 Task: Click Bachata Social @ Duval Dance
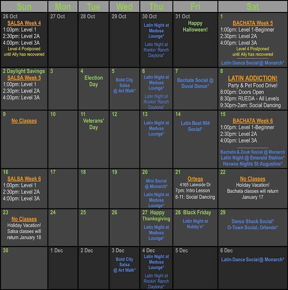point(195,83)
